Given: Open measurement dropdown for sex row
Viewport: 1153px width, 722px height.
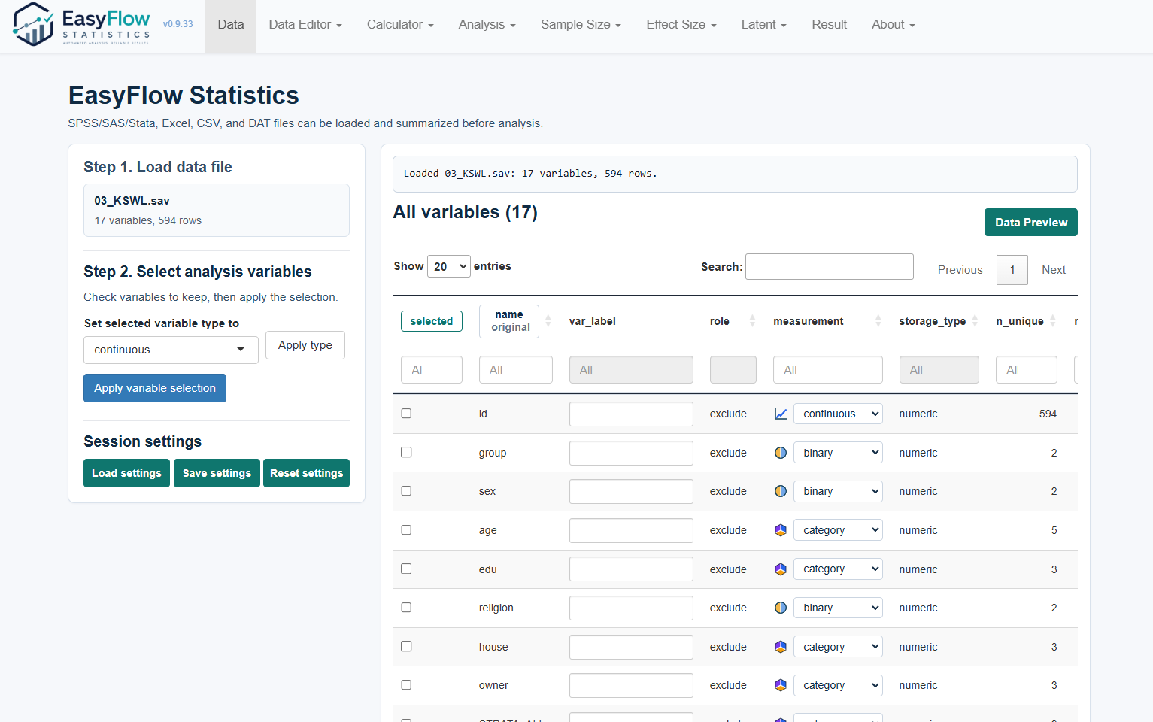Looking at the screenshot, I should 838,491.
